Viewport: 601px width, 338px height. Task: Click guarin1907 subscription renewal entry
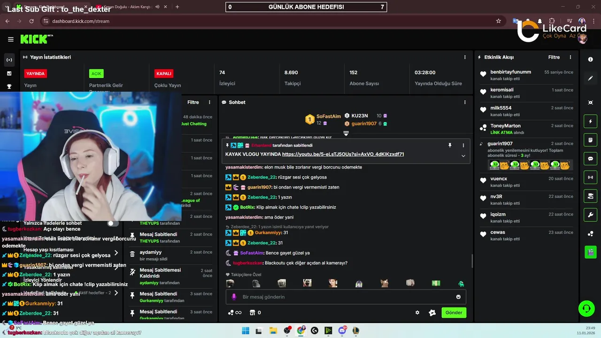[526, 156]
